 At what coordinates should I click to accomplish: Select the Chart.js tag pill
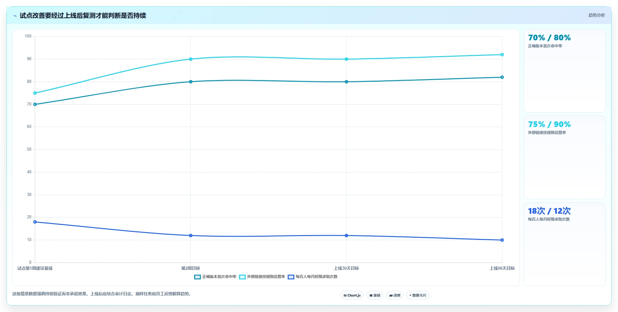pos(352,295)
